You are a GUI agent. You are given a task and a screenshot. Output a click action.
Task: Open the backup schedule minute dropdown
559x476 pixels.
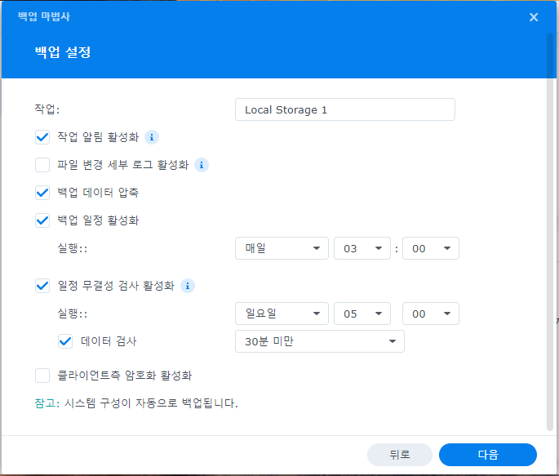click(x=431, y=248)
